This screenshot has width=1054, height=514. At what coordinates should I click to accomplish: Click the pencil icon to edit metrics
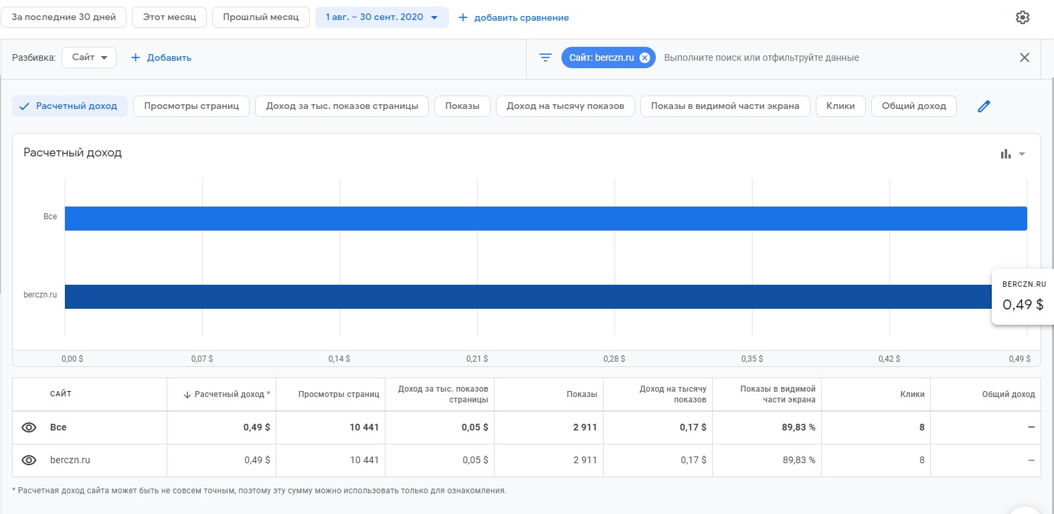[983, 106]
